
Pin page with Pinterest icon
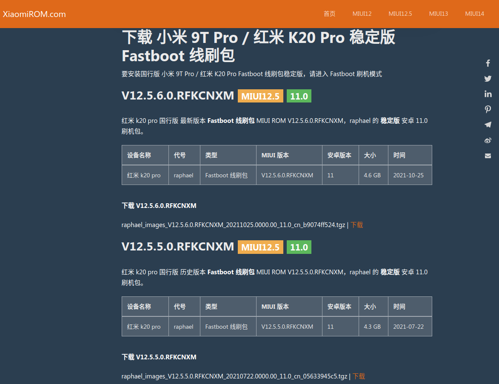(488, 109)
